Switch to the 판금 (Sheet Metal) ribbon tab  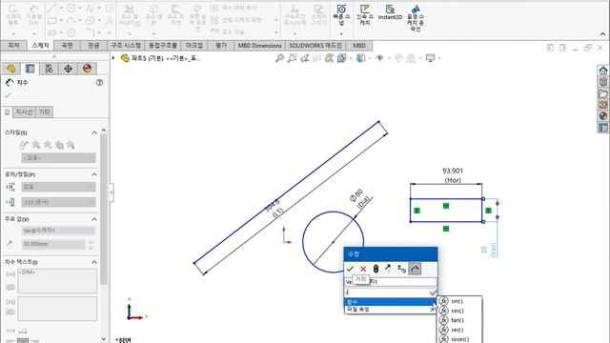[93, 46]
